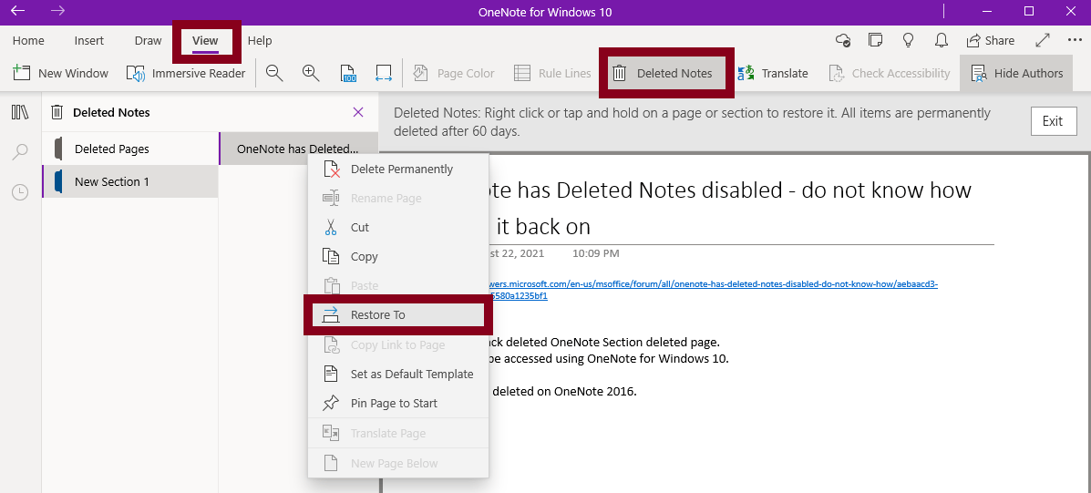Choose Rename Page in context menu

pyautogui.click(x=398, y=198)
